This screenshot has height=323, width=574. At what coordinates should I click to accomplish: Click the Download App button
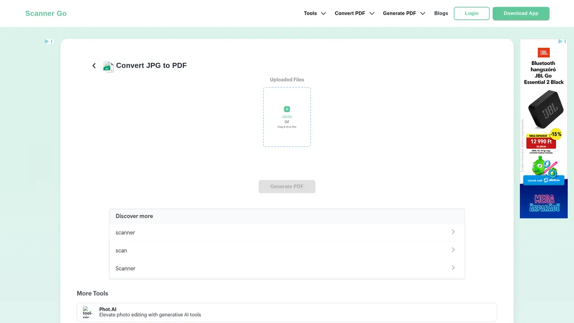521,13
